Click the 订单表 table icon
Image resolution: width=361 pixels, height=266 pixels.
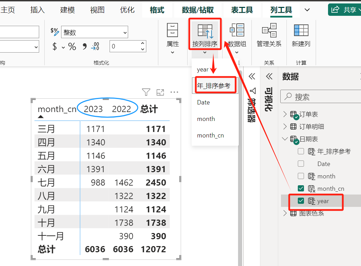[x=294, y=115]
